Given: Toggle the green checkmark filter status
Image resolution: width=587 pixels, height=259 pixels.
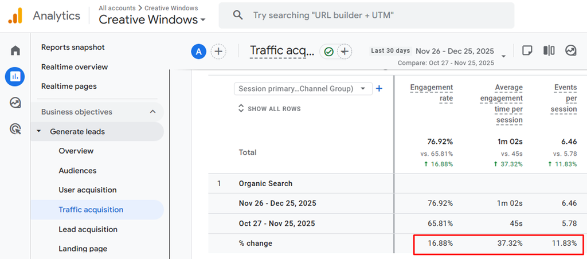Looking at the screenshot, I should pyautogui.click(x=328, y=52).
